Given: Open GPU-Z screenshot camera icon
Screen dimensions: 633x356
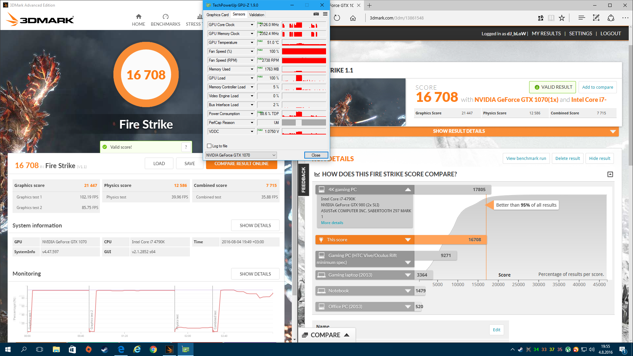Looking at the screenshot, I should pos(316,14).
